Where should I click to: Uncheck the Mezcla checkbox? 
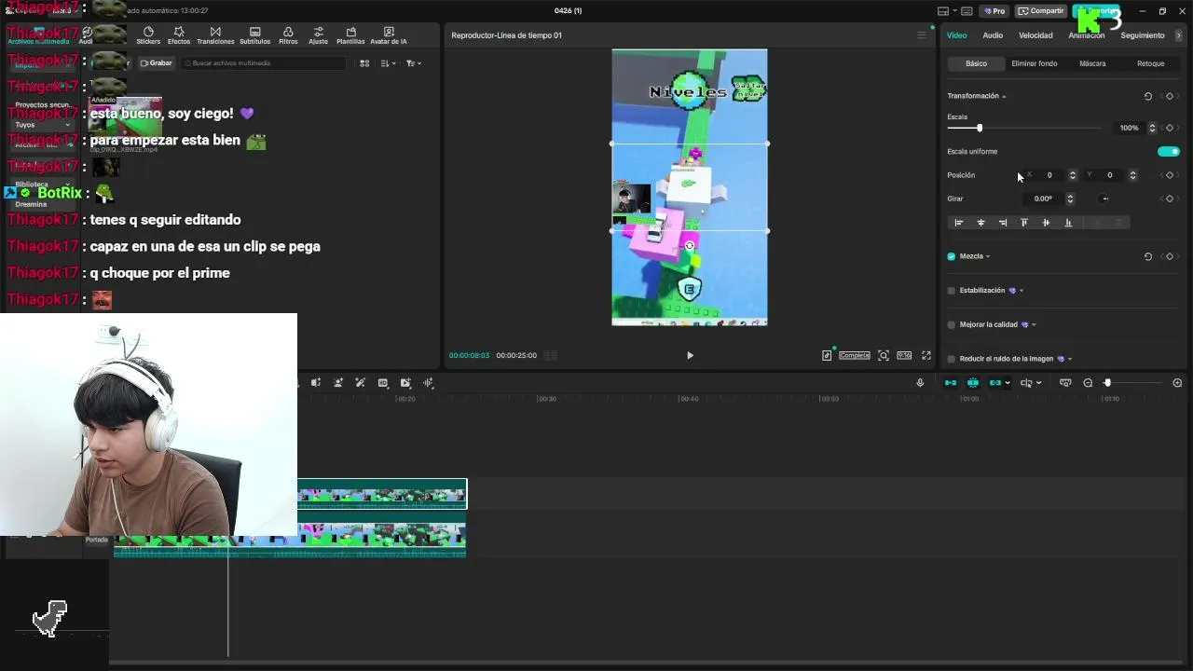click(x=952, y=256)
